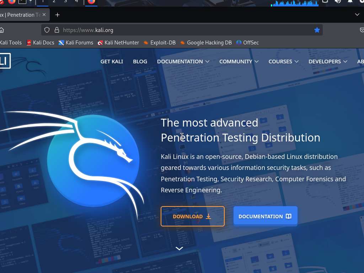
Task: Open the terminal dropdown arrow in panel
Action: pyautogui.click(x=31, y=1)
